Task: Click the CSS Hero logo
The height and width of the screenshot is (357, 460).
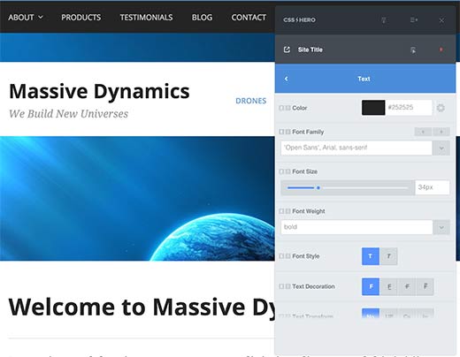Action: pyautogui.click(x=299, y=20)
